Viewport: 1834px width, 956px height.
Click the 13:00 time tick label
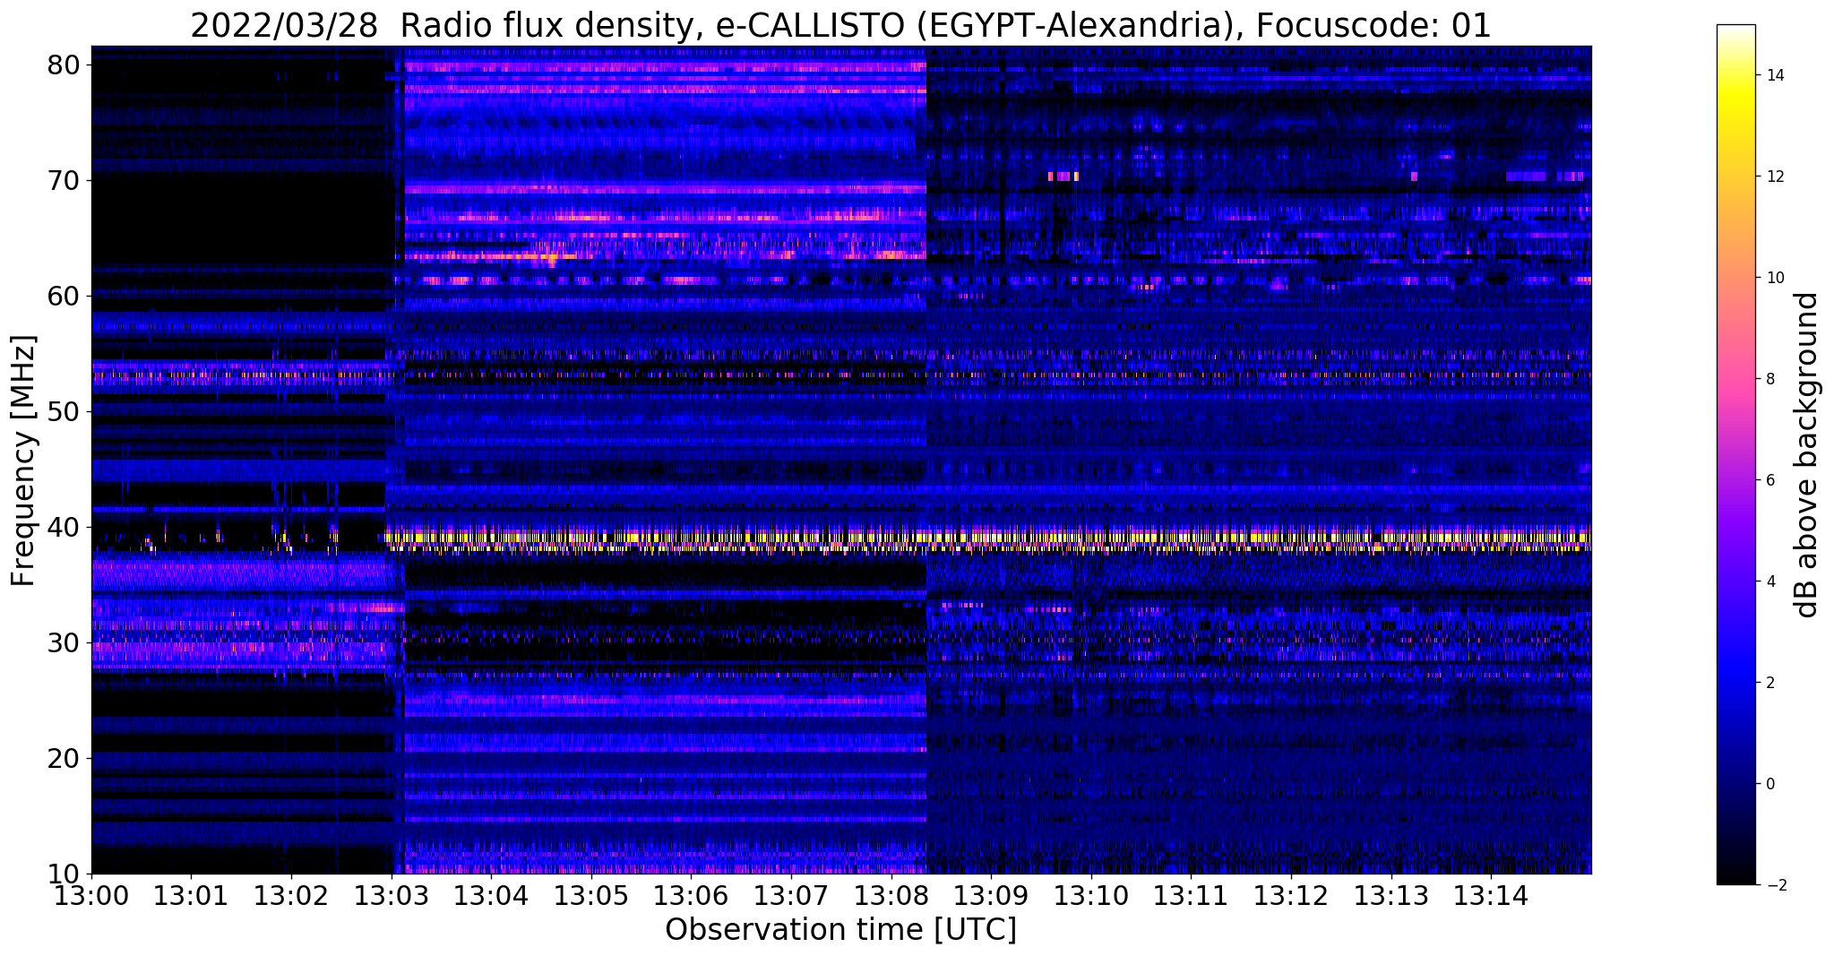91,895
